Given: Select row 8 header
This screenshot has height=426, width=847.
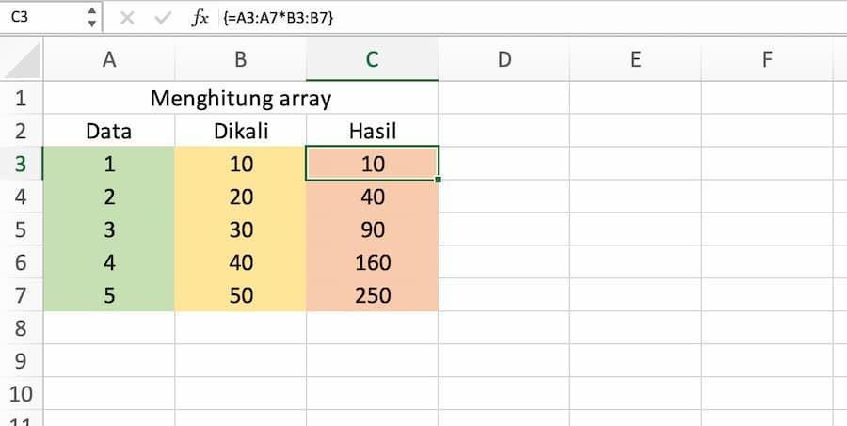Looking at the screenshot, I should pos(21,327).
